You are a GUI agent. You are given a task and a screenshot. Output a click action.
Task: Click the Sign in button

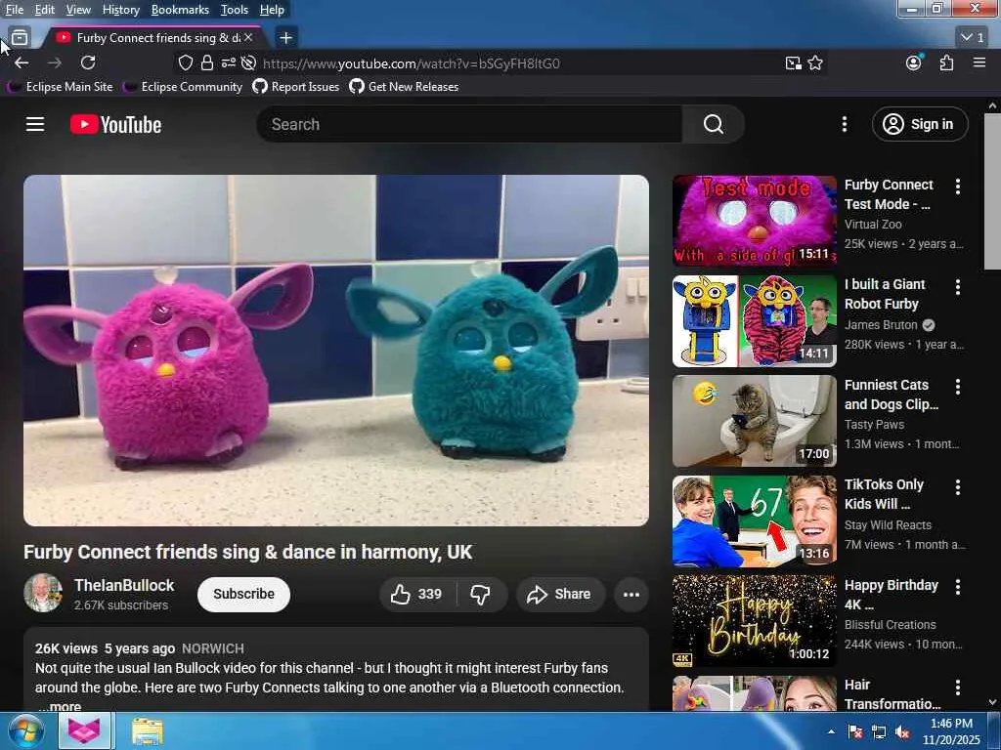[919, 124]
